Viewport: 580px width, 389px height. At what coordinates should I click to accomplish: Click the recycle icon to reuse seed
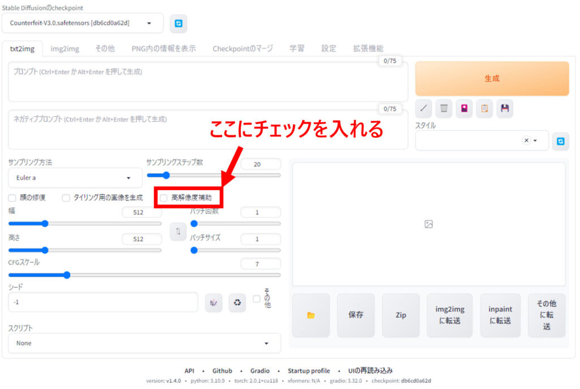pos(237,302)
